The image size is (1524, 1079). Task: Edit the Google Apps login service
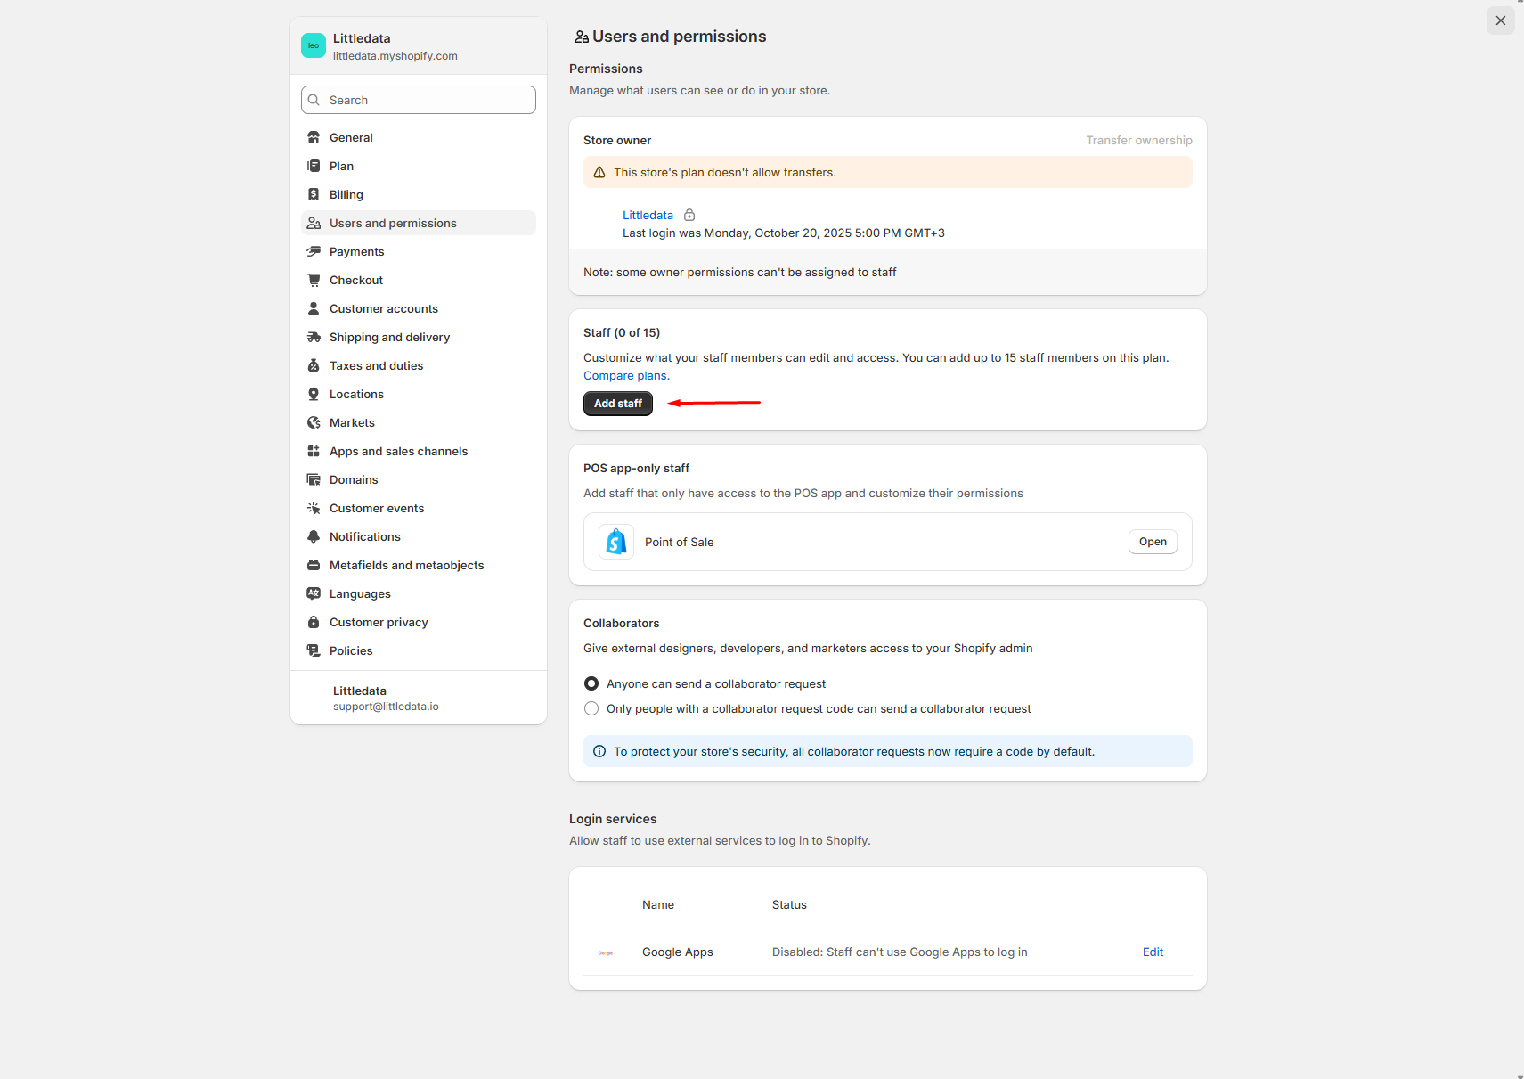(1153, 952)
